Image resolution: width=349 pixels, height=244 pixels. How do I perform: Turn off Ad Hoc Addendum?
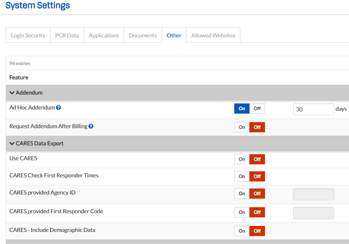(257, 109)
